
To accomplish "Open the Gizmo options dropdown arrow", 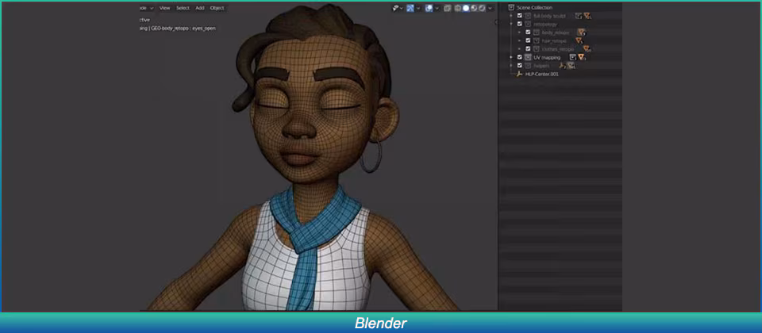I will (x=418, y=8).
